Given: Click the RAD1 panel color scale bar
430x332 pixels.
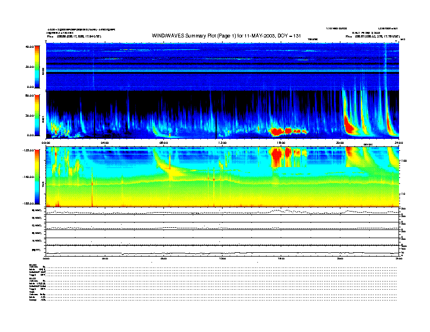Looking at the screenshot, I should click(37, 115).
